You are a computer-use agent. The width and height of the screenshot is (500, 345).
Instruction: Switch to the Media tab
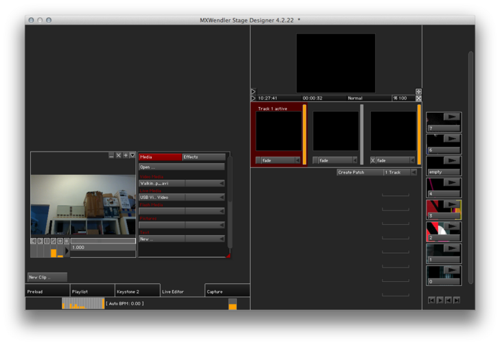coord(160,157)
